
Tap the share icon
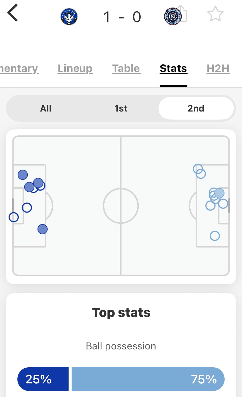point(182,13)
